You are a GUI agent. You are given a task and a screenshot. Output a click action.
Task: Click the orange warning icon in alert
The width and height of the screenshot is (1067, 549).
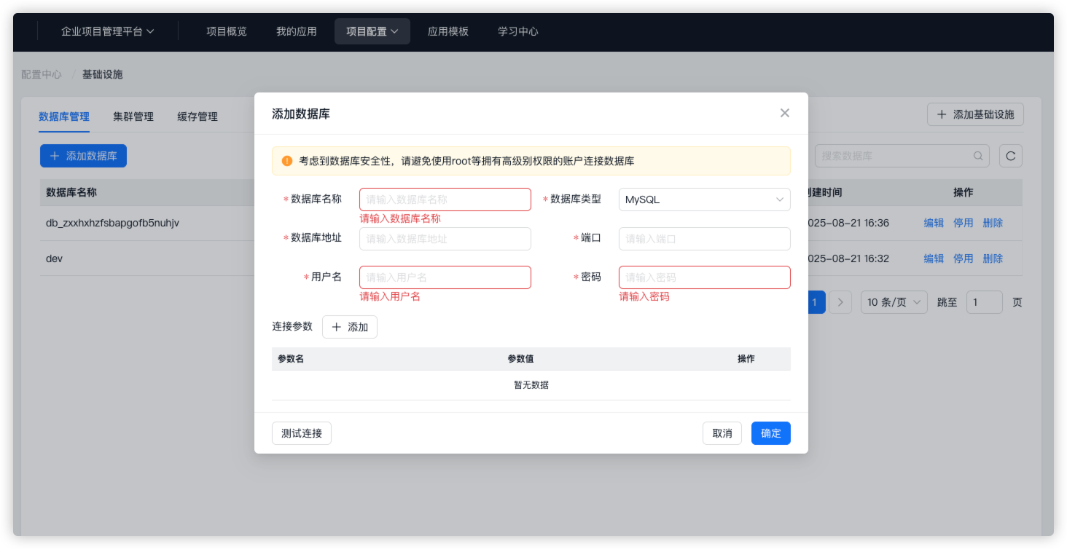click(287, 161)
